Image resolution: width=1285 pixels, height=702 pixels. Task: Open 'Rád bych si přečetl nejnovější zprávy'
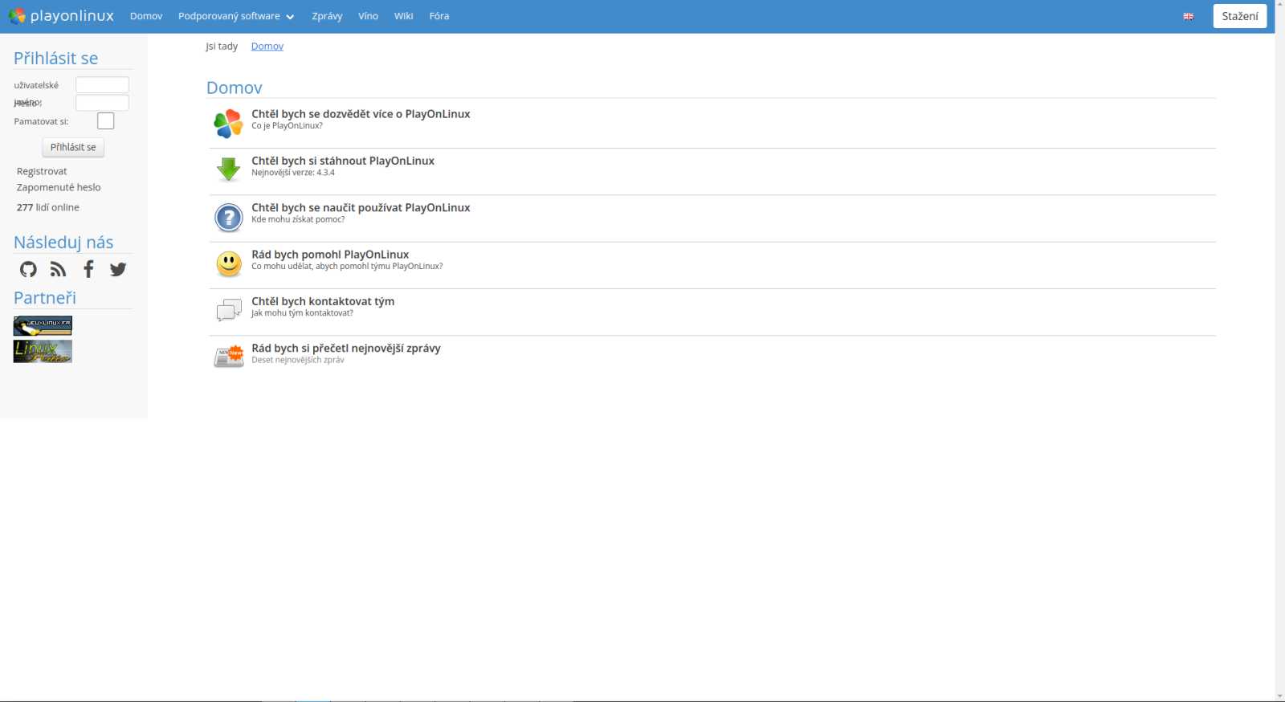pyautogui.click(x=346, y=348)
